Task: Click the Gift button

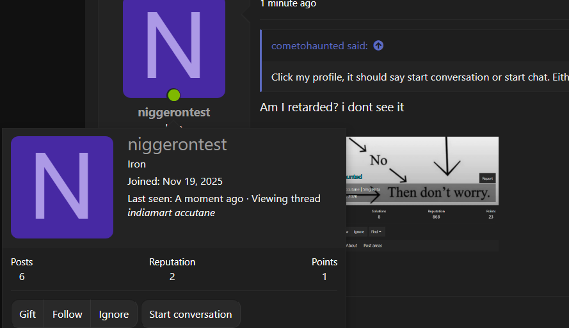Action: coord(28,314)
